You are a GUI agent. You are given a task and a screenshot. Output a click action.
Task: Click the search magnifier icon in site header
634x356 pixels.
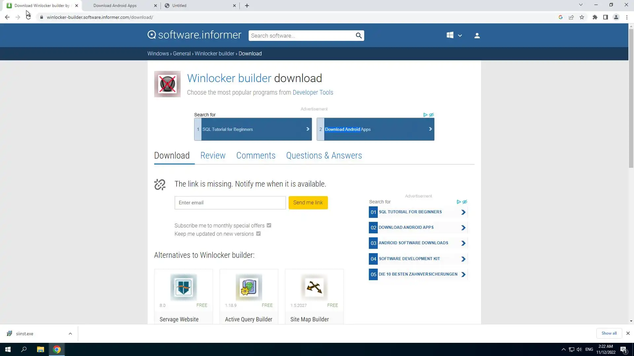[359, 36]
